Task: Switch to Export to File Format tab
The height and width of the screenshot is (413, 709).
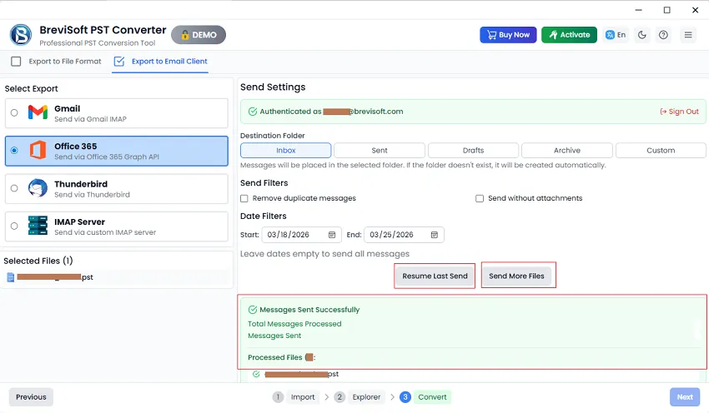Action: pyautogui.click(x=57, y=62)
